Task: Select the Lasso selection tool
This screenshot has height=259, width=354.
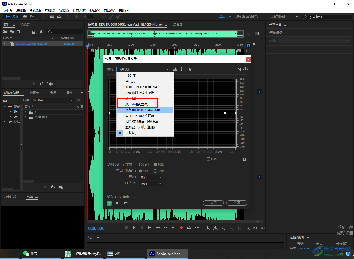Action: click(x=104, y=16)
